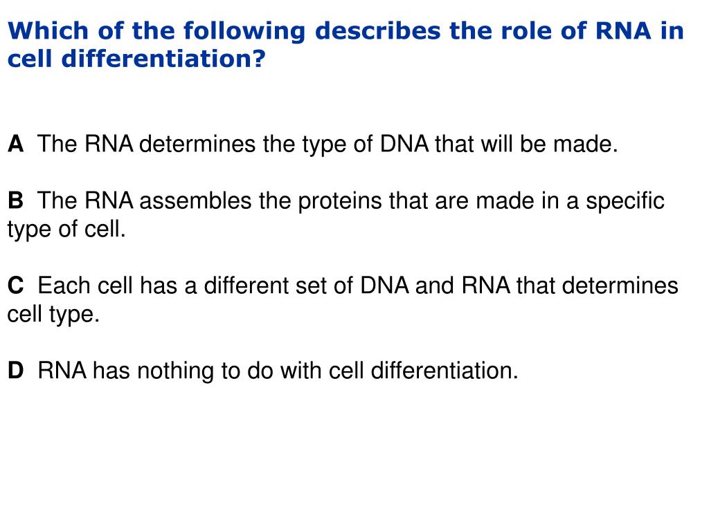Click the word 'DNA' in answer A
This screenshot has width=709, height=531.
pos(404,144)
